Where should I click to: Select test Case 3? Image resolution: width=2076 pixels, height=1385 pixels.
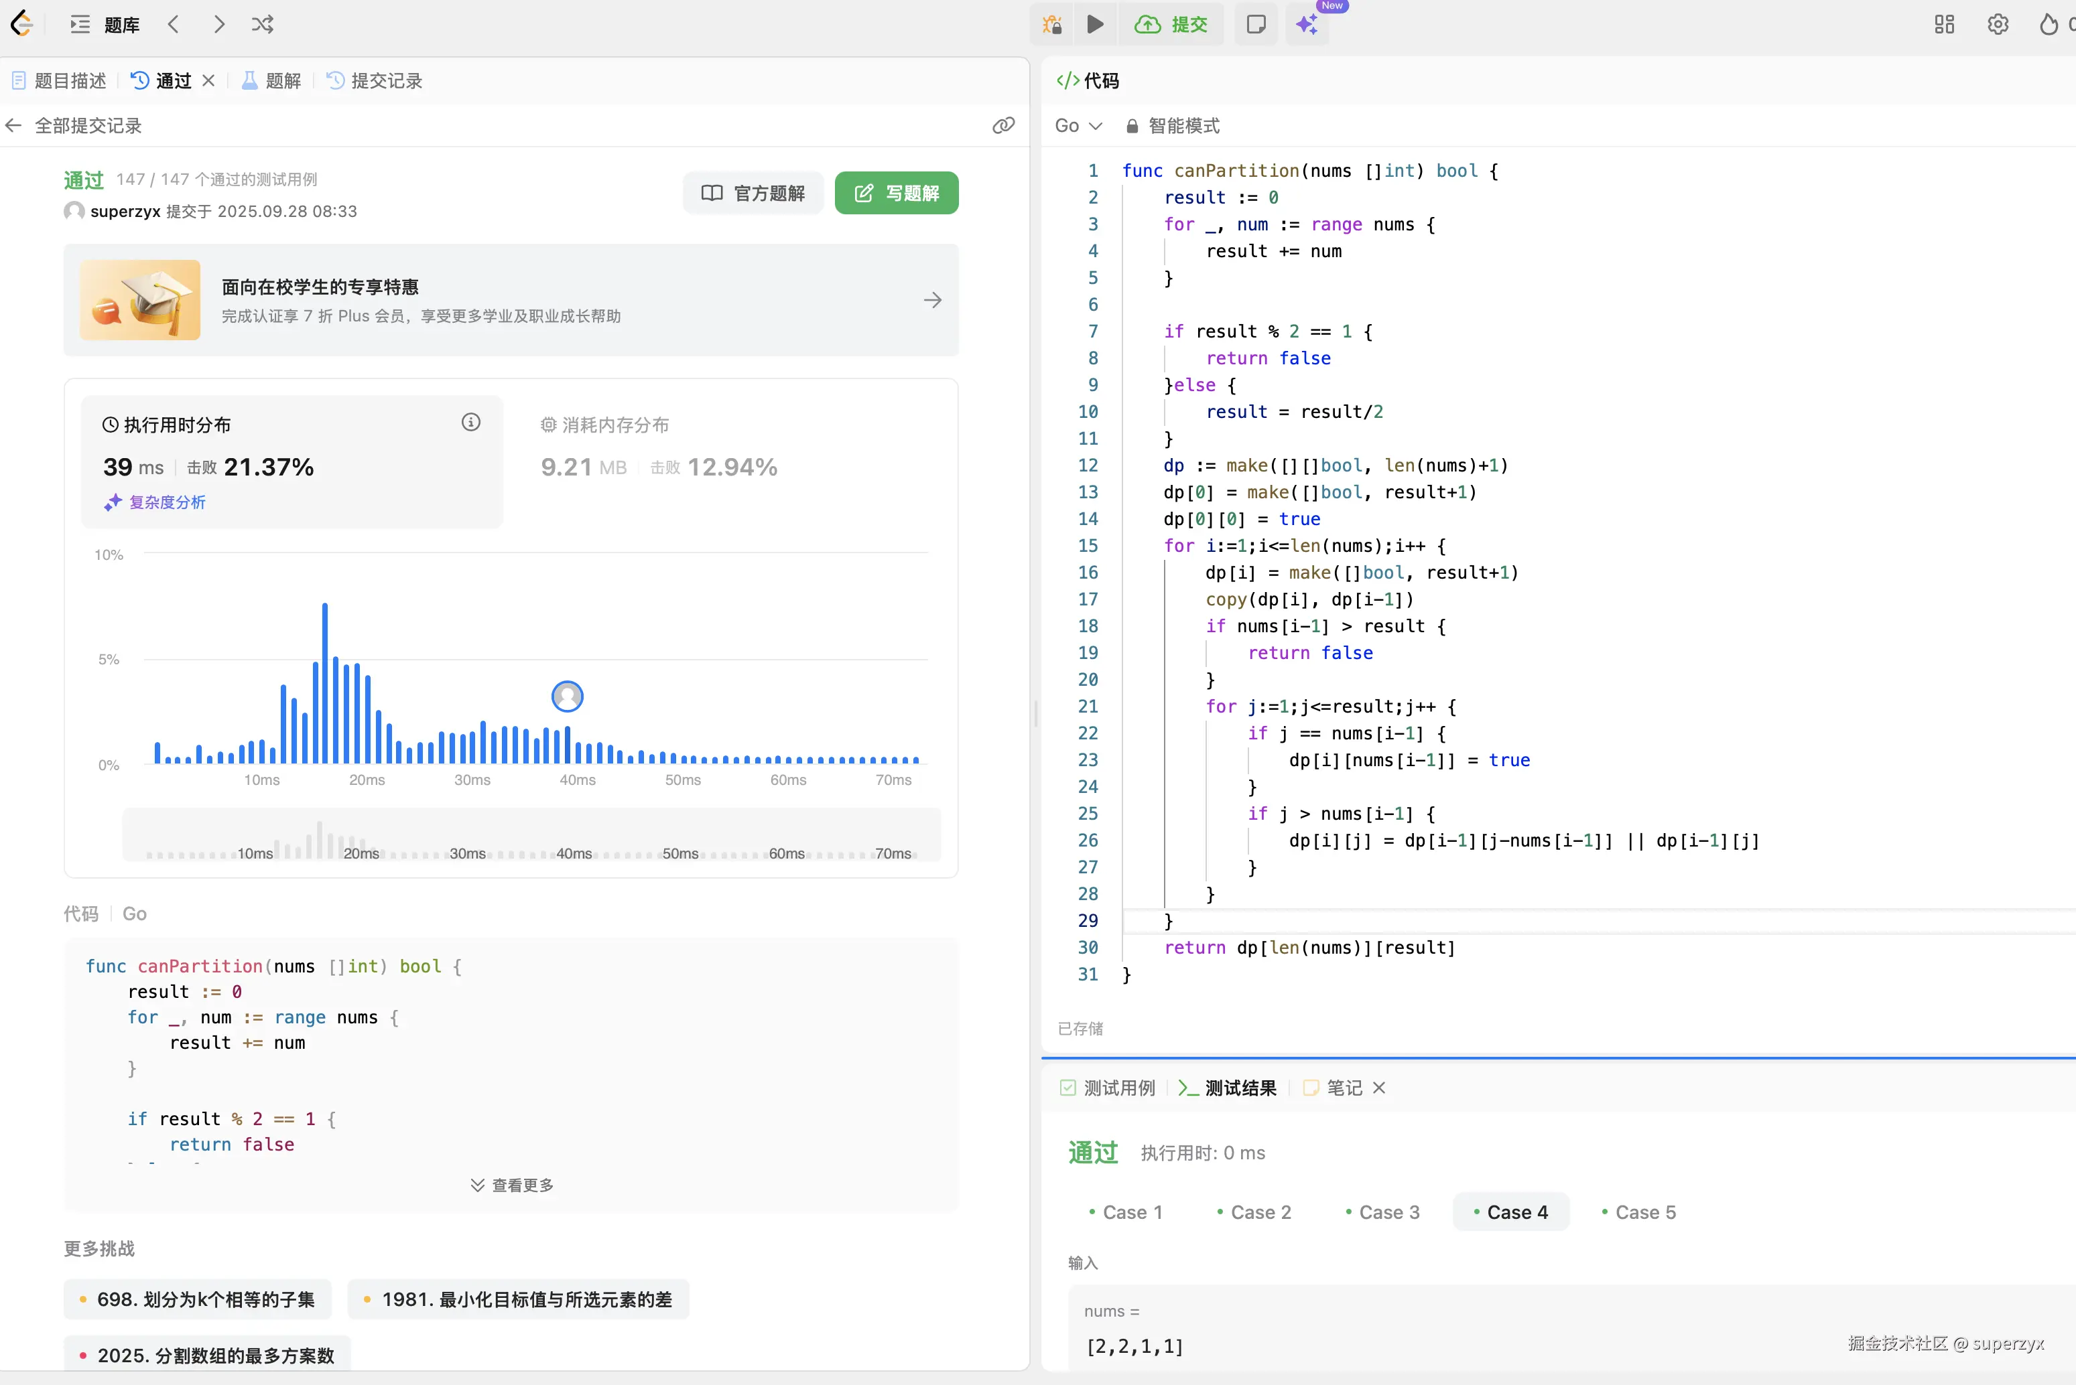[1381, 1212]
